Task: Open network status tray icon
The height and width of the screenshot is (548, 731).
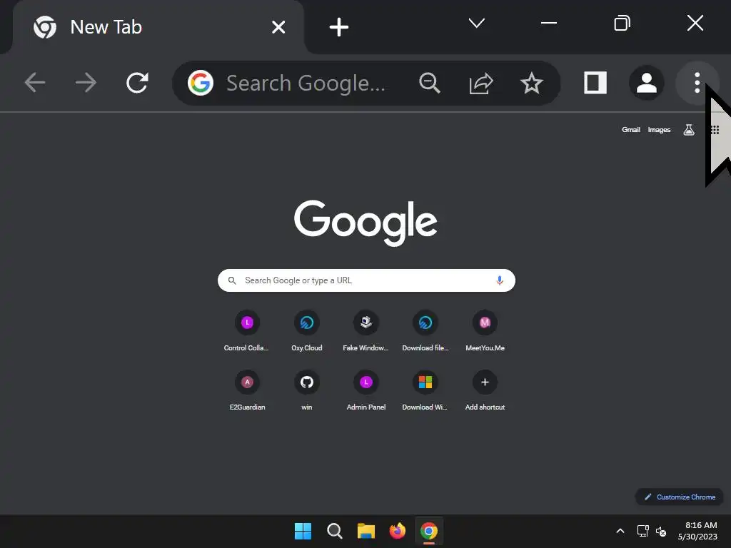Action: coord(643,531)
